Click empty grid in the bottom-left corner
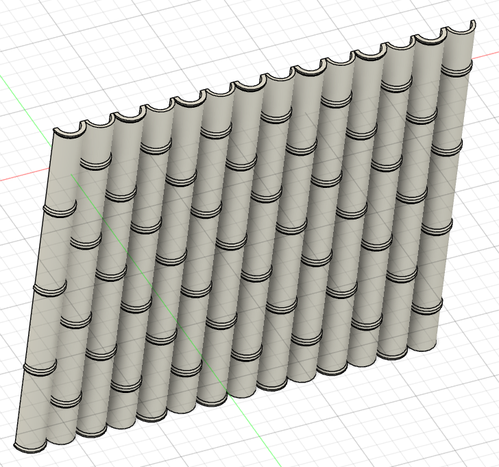The height and width of the screenshot is (467, 499). (x=7, y=459)
